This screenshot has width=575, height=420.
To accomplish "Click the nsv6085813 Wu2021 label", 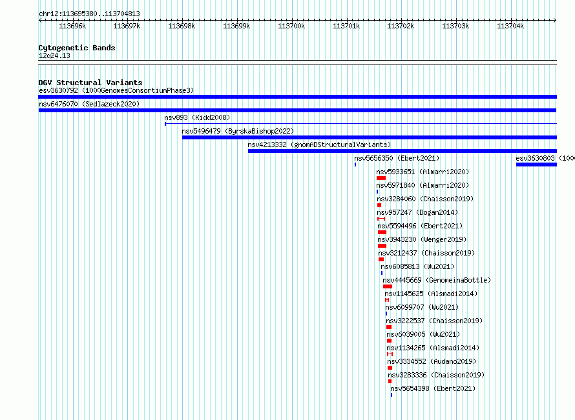I will (x=417, y=266).
